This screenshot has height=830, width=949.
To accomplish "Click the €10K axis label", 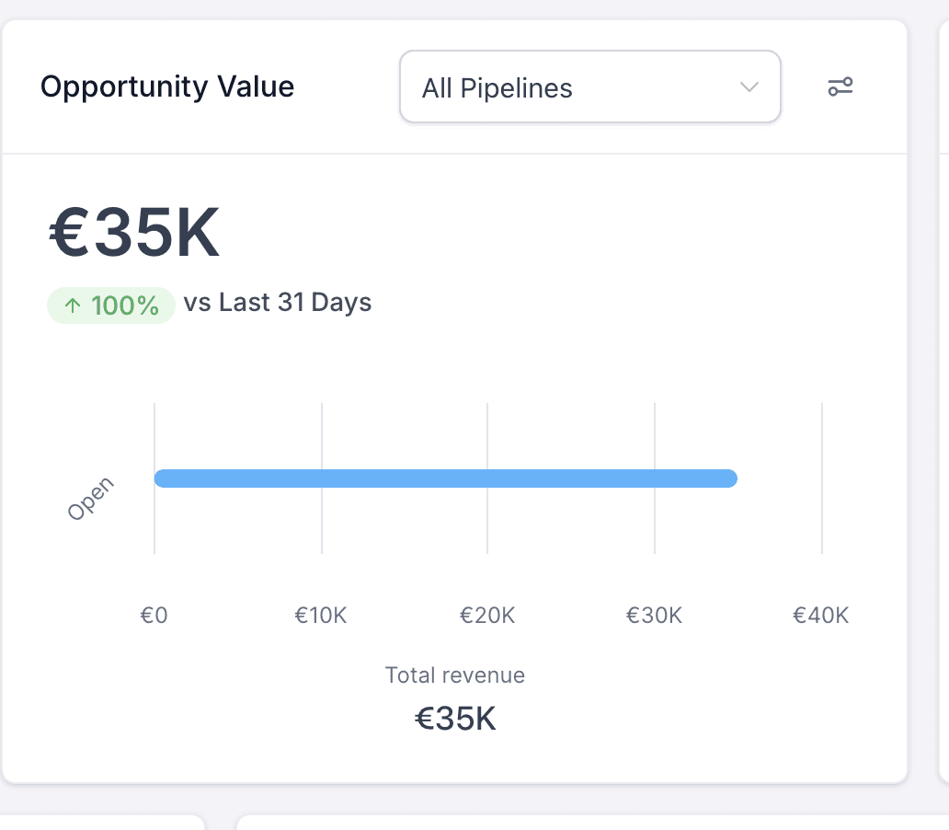I will pyautogui.click(x=321, y=616).
